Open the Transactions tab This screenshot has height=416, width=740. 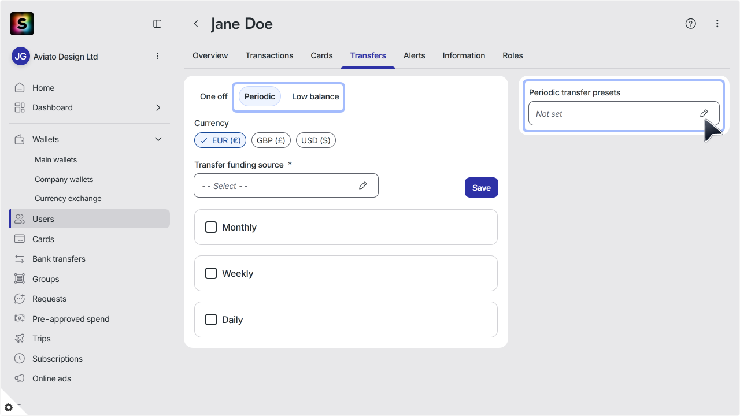(269, 55)
